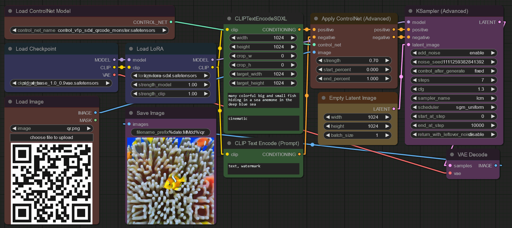Click the CONTROL_NET output socket

[x=171, y=22]
